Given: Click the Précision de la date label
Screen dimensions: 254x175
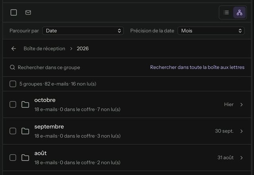Looking at the screenshot, I should point(152,31).
